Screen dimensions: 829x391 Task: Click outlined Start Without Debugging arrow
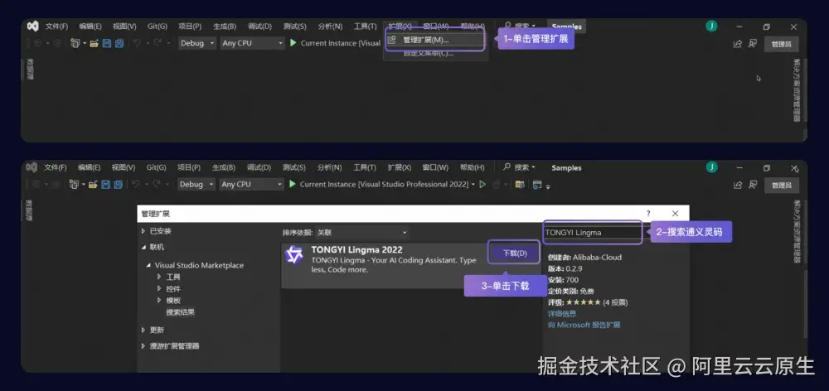[482, 185]
